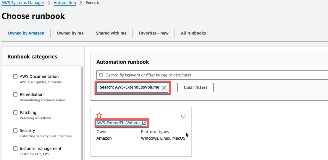
Task: Select the AWS-ExtendEbsVolume radio button
Action: [x=183, y=116]
